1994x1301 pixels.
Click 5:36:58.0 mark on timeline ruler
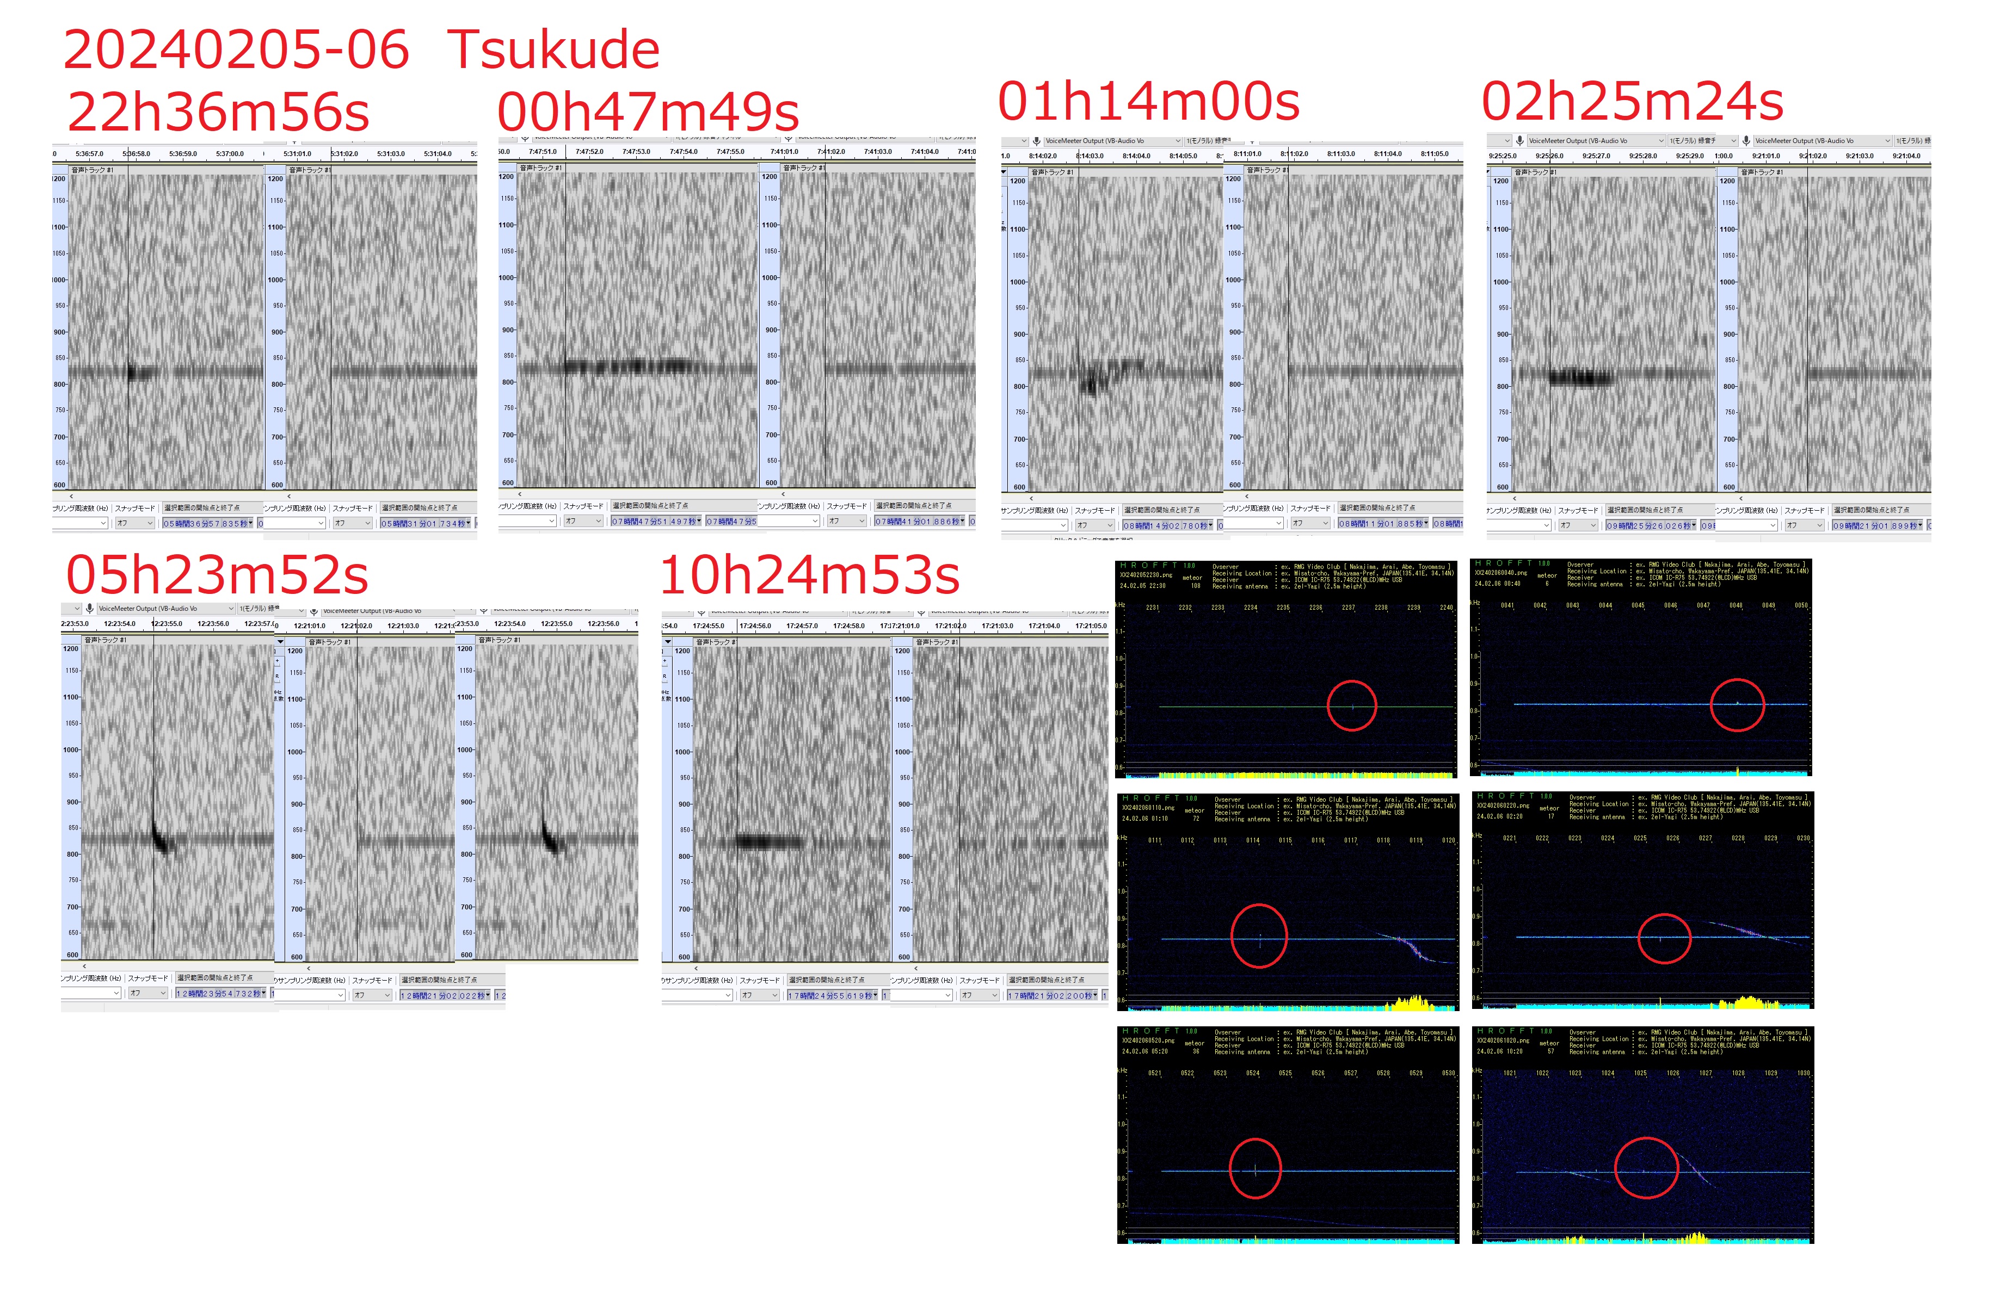click(x=137, y=154)
